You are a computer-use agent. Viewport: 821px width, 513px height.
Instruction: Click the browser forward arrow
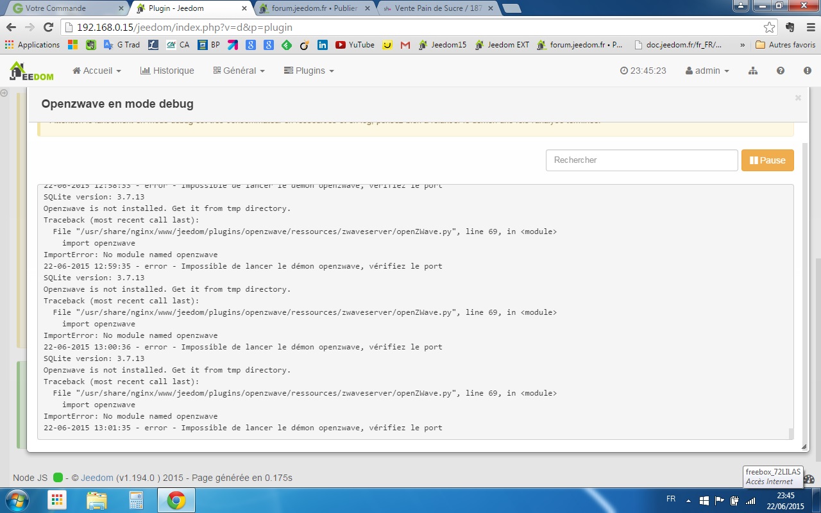[x=30, y=28]
